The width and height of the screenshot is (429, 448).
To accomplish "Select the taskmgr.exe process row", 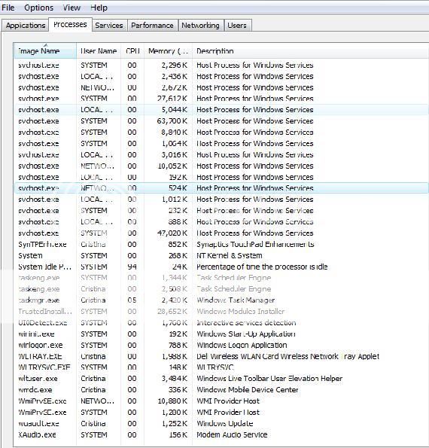I will pyautogui.click(x=221, y=300).
